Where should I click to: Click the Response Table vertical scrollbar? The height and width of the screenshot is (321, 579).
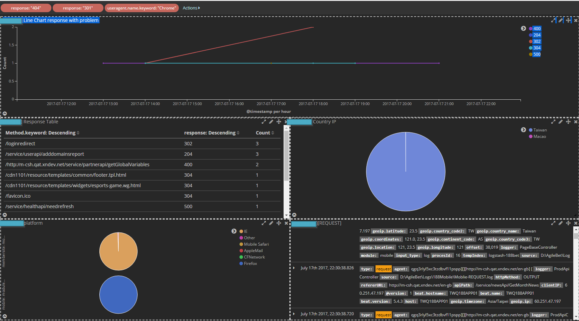pos(286,156)
